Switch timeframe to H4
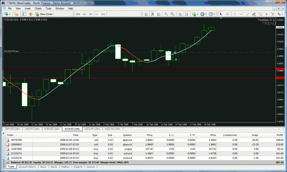 90,14
